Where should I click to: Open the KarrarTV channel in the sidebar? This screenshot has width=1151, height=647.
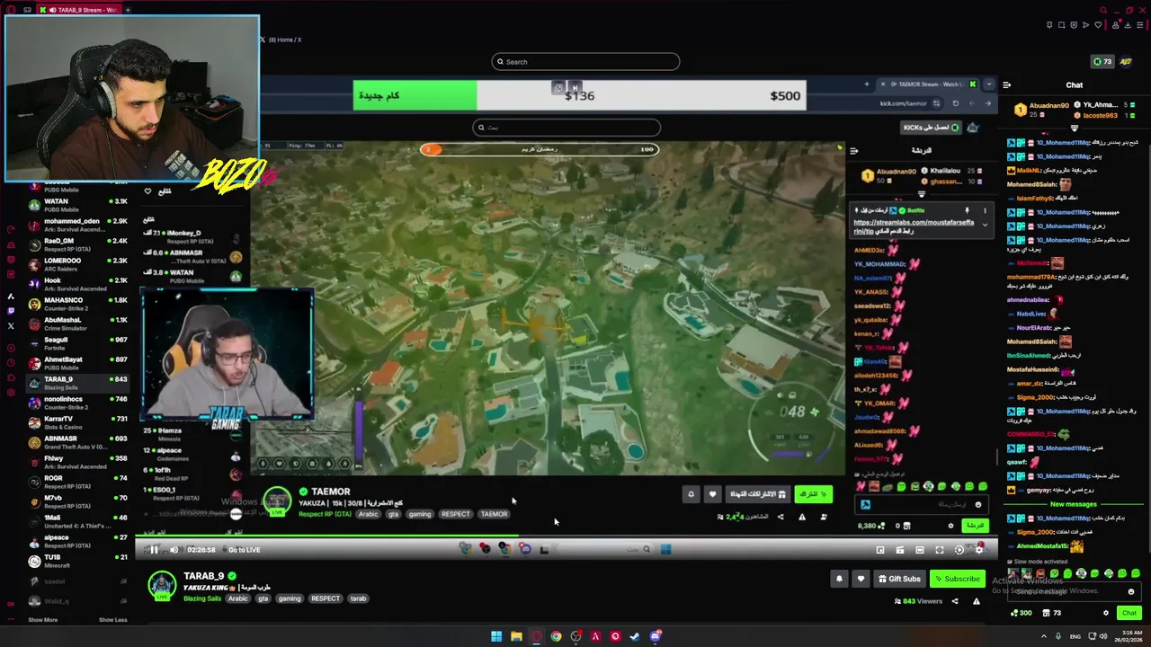tap(77, 422)
